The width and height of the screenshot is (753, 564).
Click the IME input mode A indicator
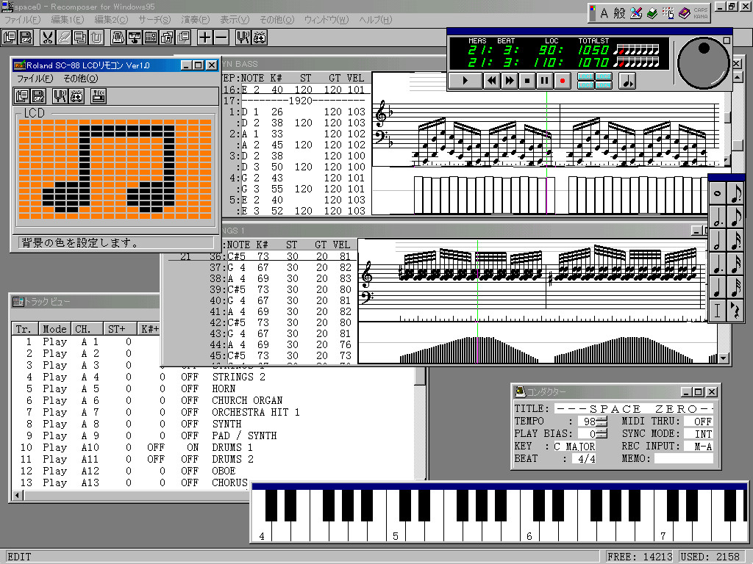point(604,13)
